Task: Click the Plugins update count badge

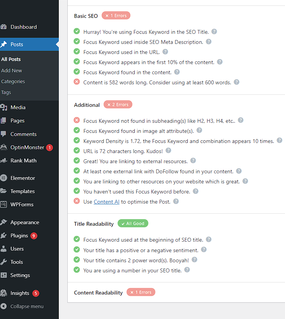Action: (x=34, y=236)
